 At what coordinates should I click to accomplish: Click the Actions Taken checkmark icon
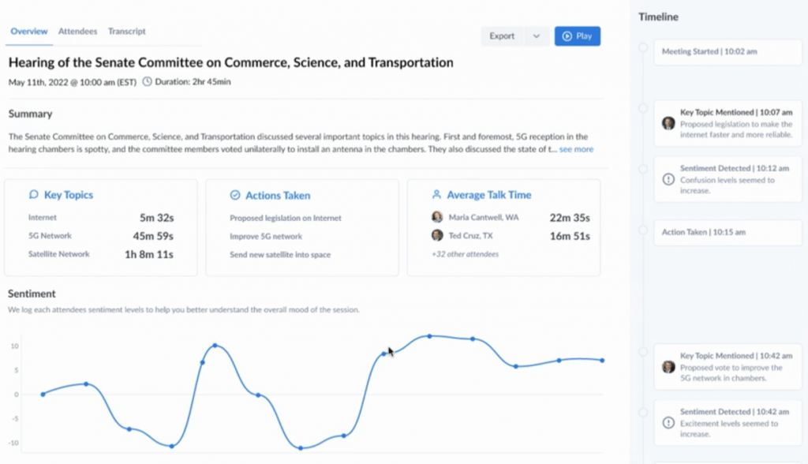tap(234, 195)
